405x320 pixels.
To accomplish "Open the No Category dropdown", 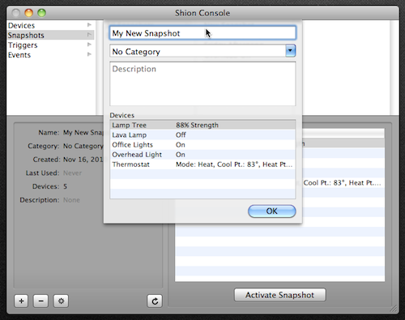I will 290,51.
